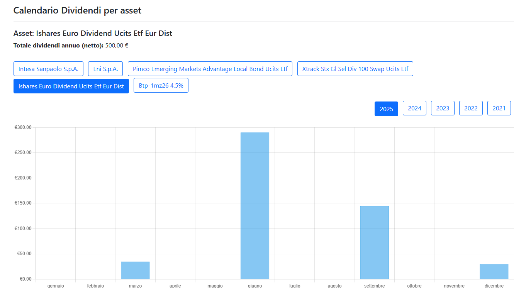Click the Calendario Dividendi per asset heading
Viewport: 526px width, 296px height.
coord(77,10)
